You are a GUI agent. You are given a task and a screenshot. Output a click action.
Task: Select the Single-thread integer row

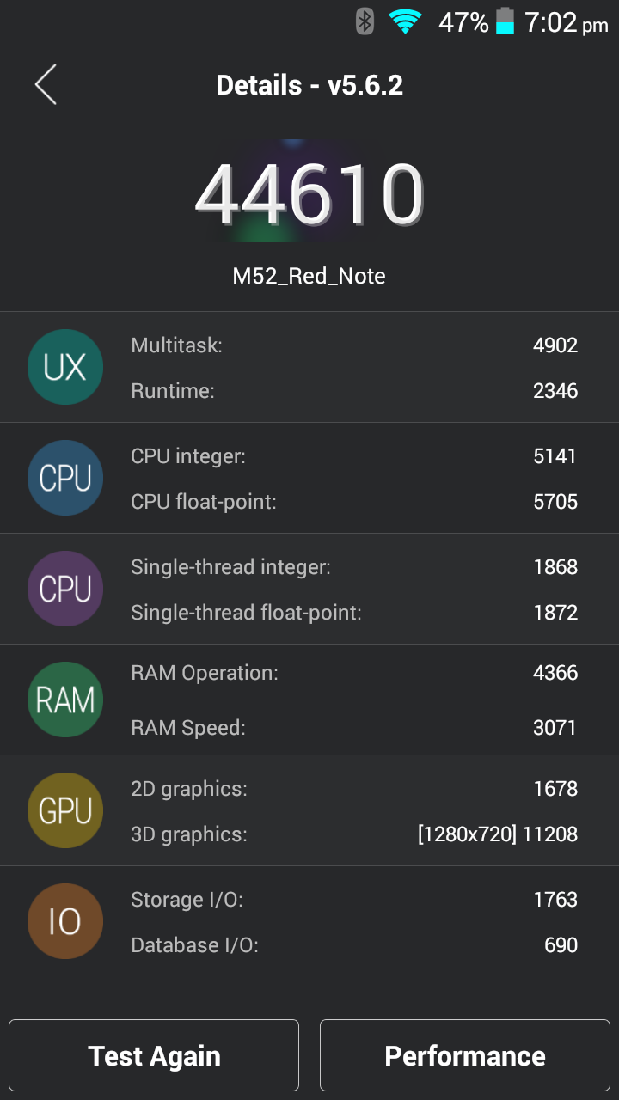pyautogui.click(x=354, y=567)
